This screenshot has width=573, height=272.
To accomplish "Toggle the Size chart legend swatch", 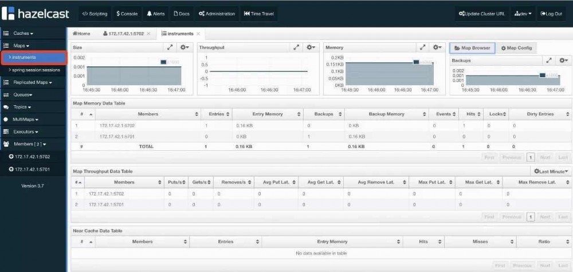I will tap(163, 62).
